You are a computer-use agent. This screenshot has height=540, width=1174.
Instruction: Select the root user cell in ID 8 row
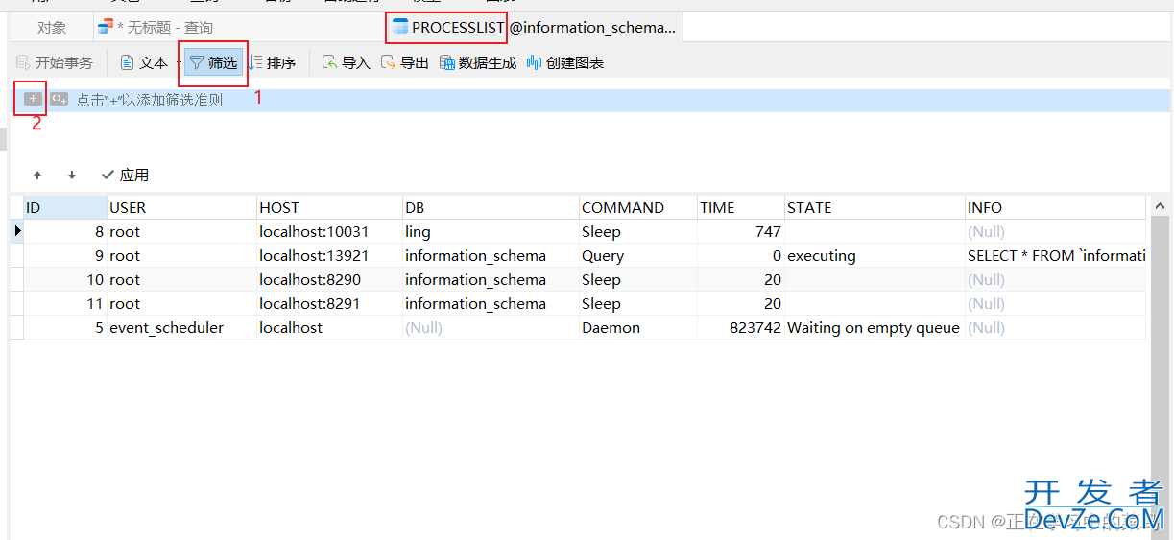[181, 231]
